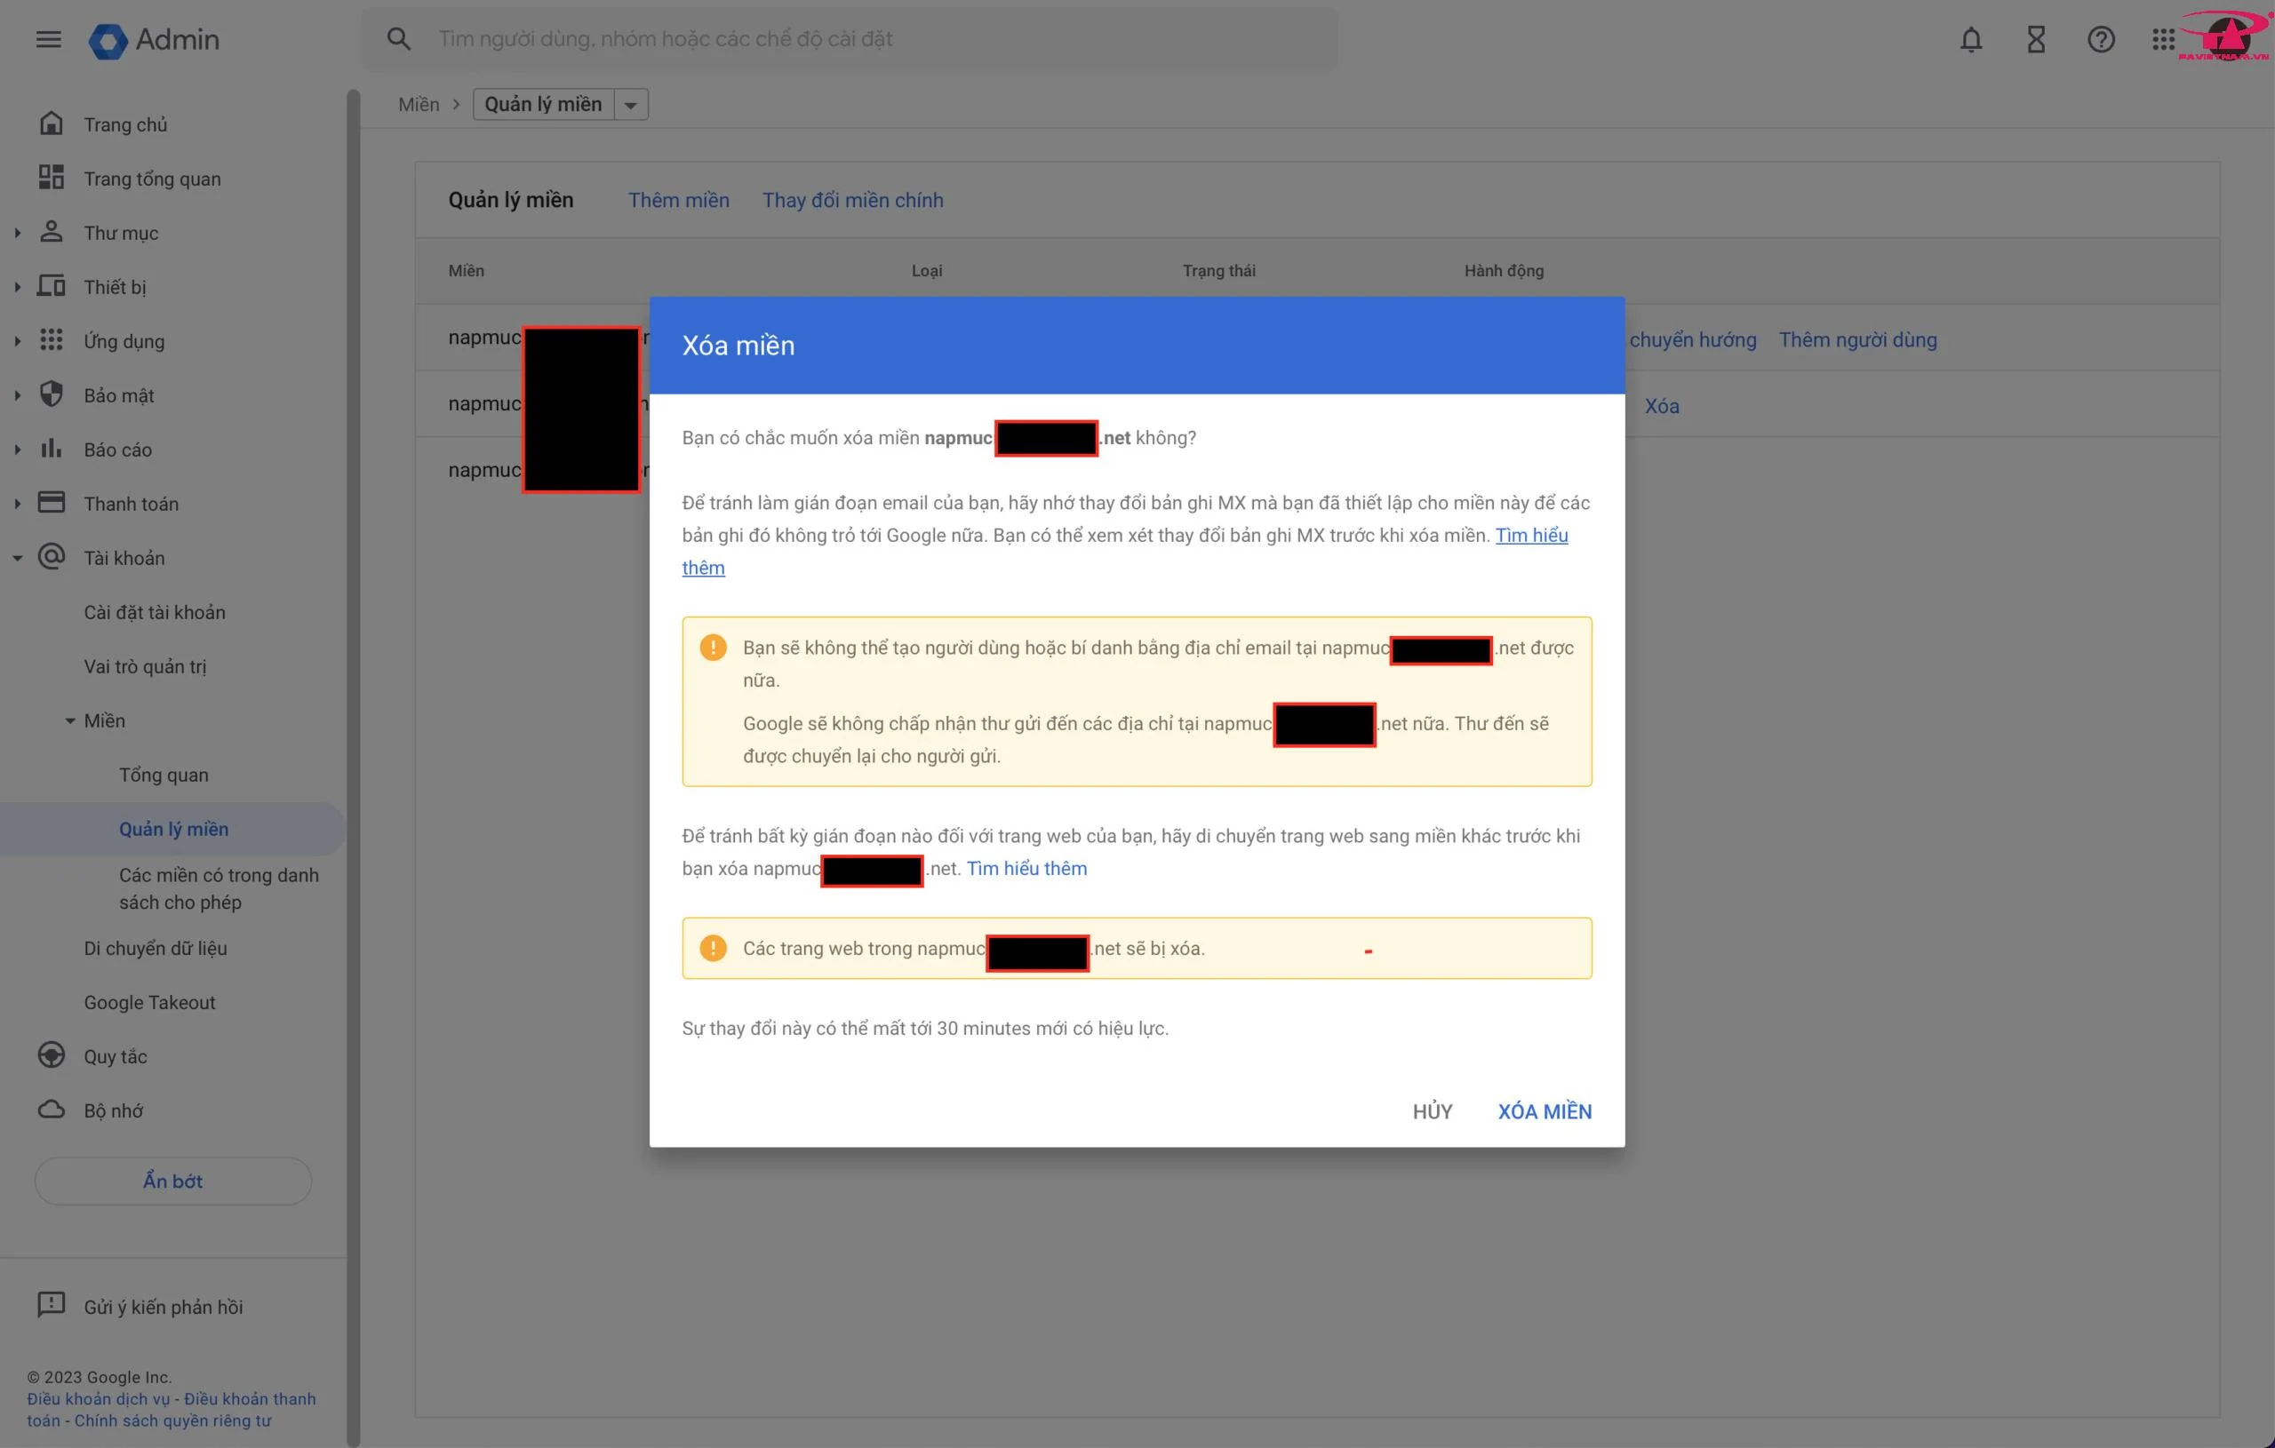Click the Trạng thái column header
Image resolution: width=2275 pixels, height=1448 pixels.
pyautogui.click(x=1218, y=270)
